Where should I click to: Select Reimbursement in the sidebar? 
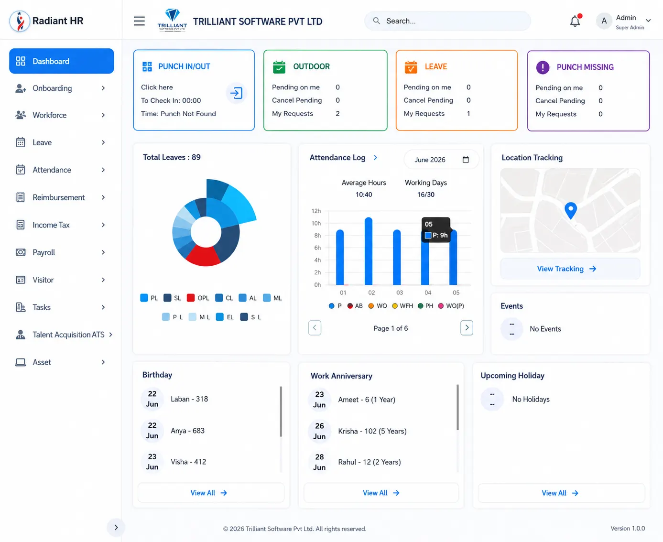[x=61, y=197]
